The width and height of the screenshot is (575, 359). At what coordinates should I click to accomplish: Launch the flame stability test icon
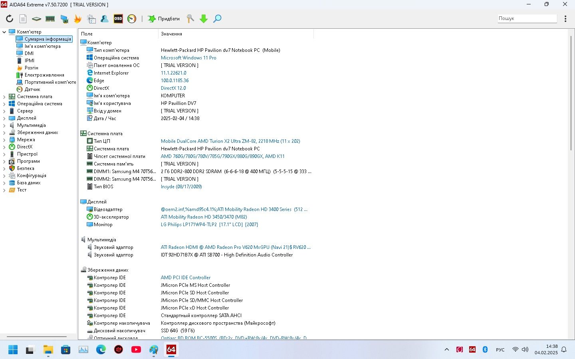[77, 19]
